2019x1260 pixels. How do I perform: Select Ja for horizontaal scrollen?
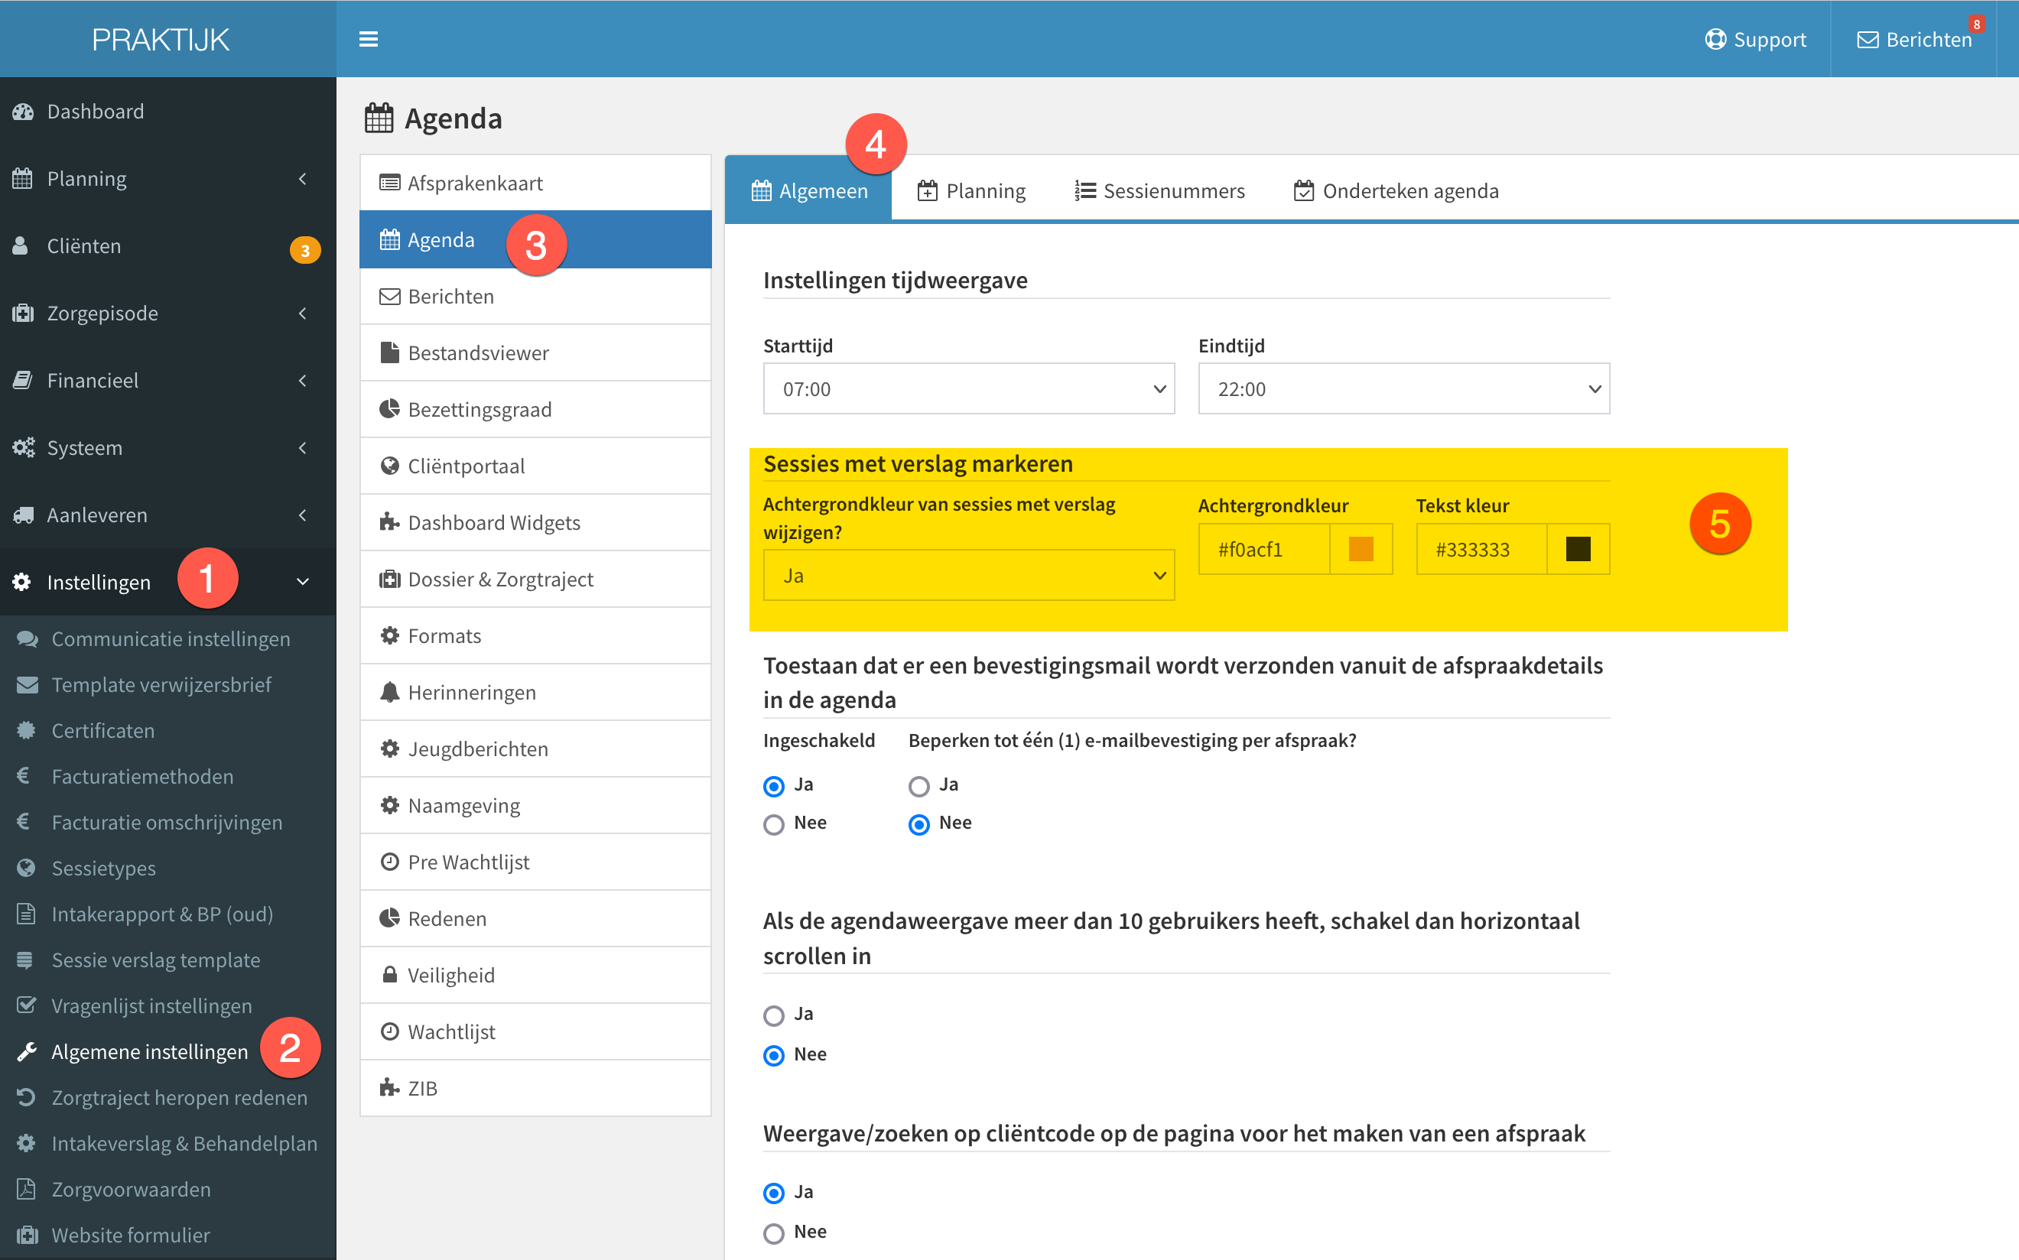[x=774, y=1015]
